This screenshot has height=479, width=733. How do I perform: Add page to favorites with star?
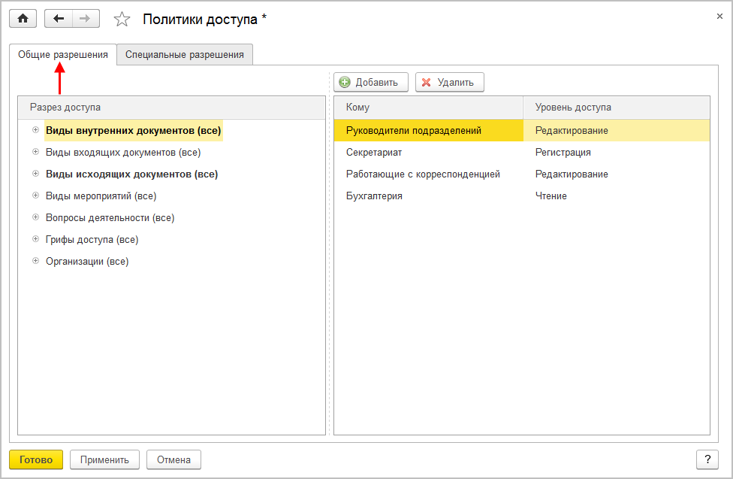(x=122, y=19)
